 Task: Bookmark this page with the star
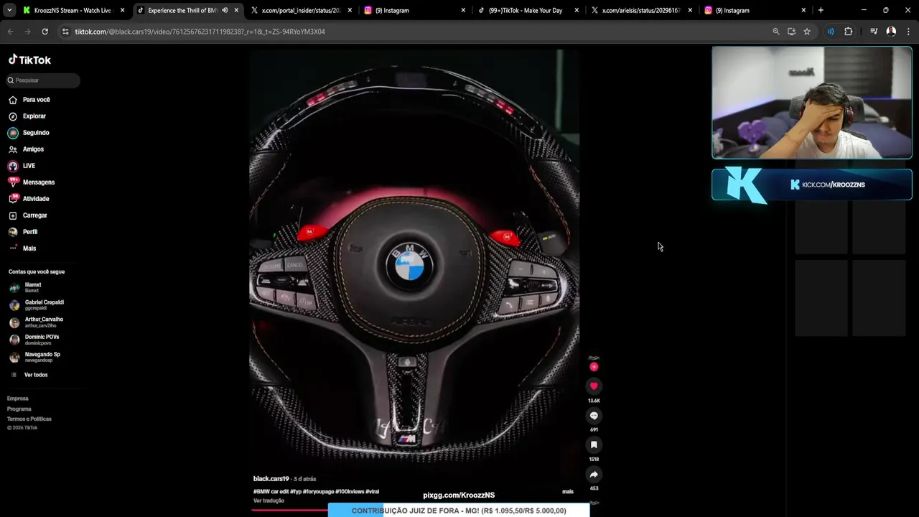(807, 32)
